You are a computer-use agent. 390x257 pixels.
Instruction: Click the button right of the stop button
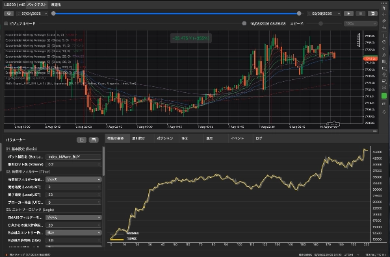[372, 14]
